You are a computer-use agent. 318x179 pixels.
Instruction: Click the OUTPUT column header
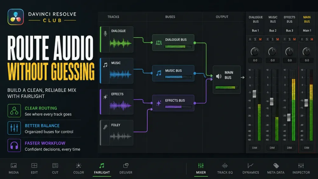pos(222,17)
